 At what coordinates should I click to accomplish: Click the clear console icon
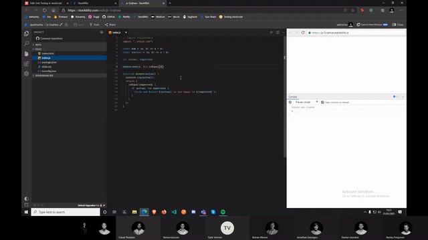coord(290,102)
